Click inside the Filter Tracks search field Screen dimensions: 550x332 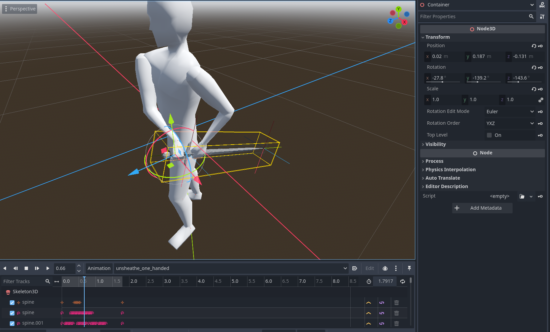(x=24, y=281)
